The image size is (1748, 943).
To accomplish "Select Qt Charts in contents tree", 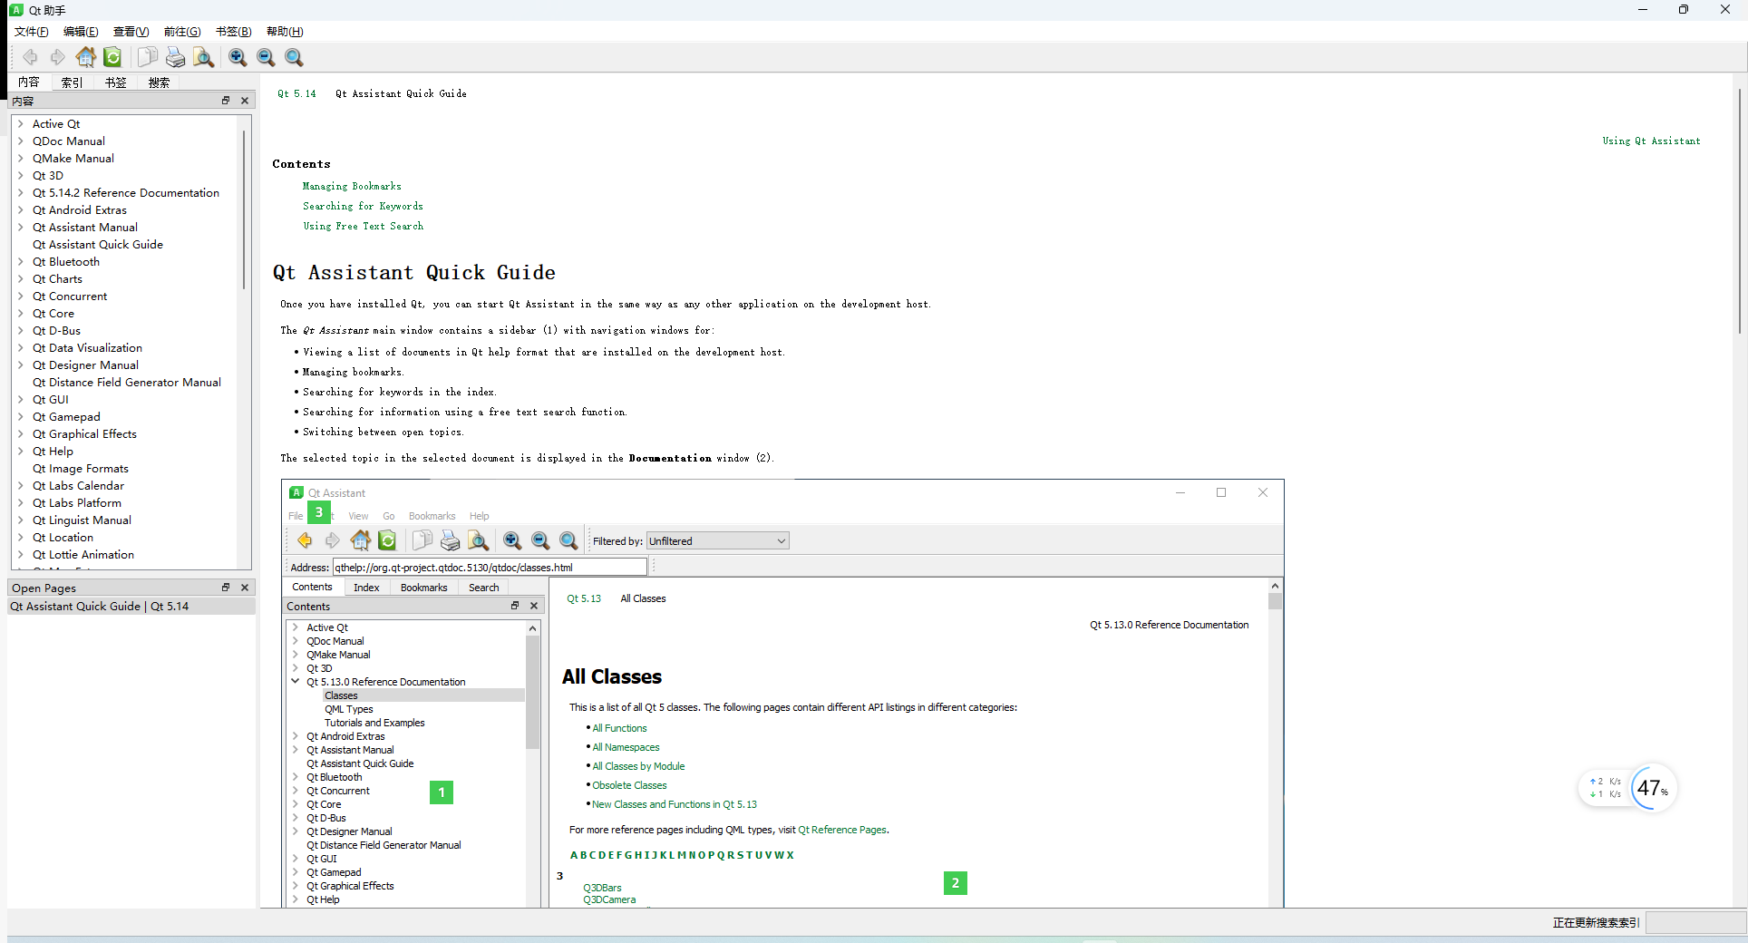I will [57, 279].
